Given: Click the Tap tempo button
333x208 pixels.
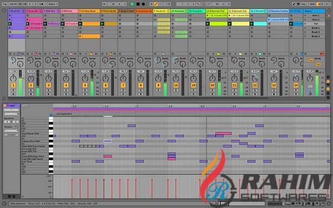Looking at the screenshot, I should pos(5,4).
